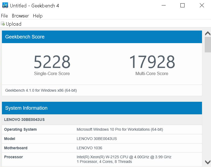Click the Processor label
This screenshot has height=167, width=211.
13,157
